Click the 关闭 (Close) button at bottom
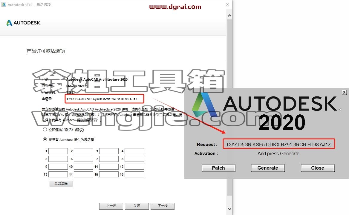 point(137,206)
